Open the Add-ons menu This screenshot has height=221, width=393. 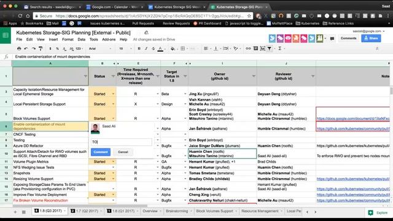109,39
